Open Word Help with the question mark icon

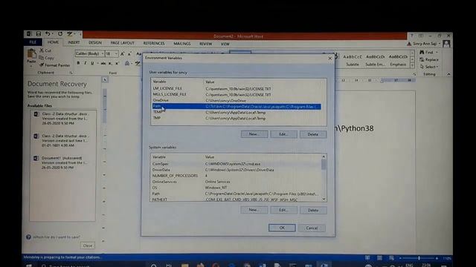412,36
